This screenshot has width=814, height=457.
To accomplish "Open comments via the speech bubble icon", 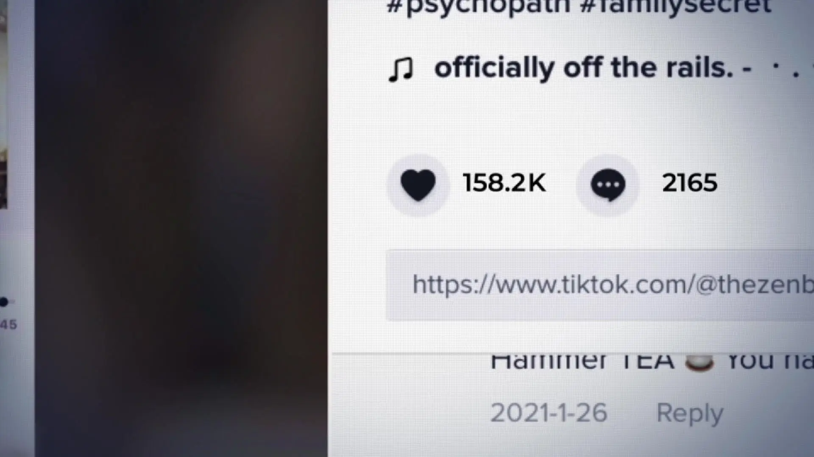I will (x=608, y=185).
